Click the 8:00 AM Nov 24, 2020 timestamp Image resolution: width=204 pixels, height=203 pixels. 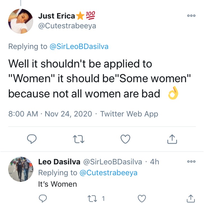click(50, 114)
